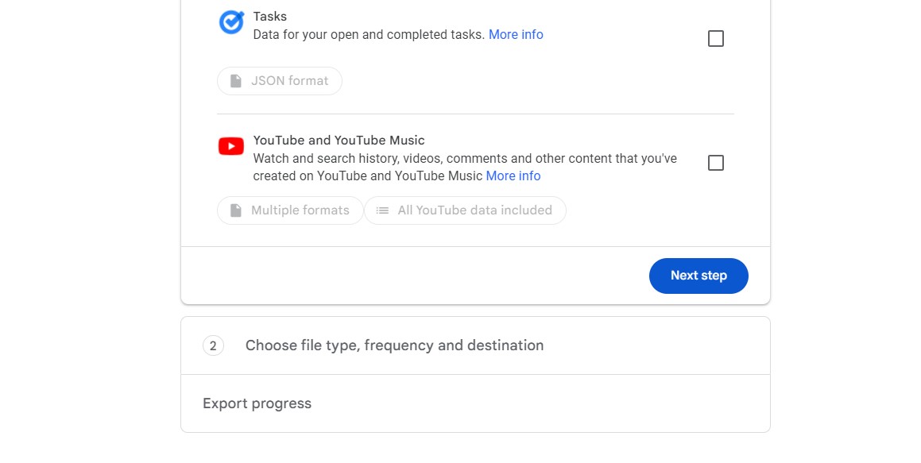Tick the Tasks export checkbox
The width and height of the screenshot is (921, 463).
coord(715,39)
